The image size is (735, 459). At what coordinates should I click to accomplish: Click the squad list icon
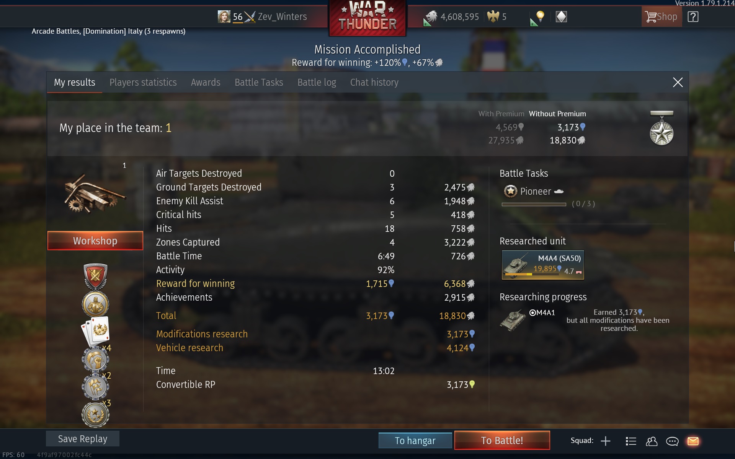[631, 441]
